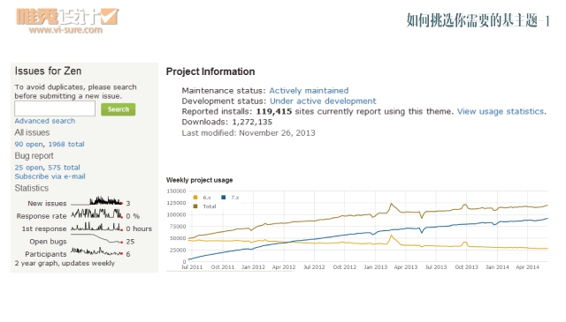Open the Advanced search link
Image resolution: width=566 pixels, height=322 pixels.
(45, 121)
